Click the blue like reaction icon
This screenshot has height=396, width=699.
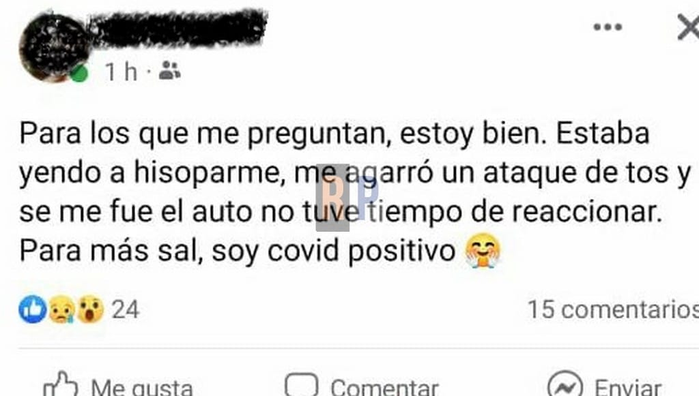click(x=33, y=309)
